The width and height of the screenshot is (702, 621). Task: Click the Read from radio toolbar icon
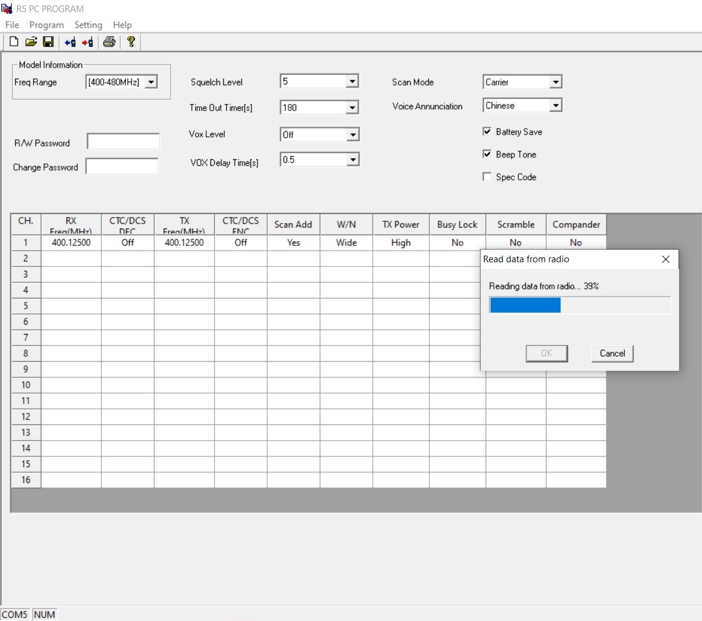(71, 42)
